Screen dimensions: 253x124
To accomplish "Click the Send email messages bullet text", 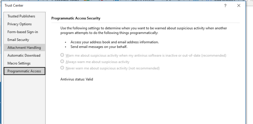I will tap(99, 46).
